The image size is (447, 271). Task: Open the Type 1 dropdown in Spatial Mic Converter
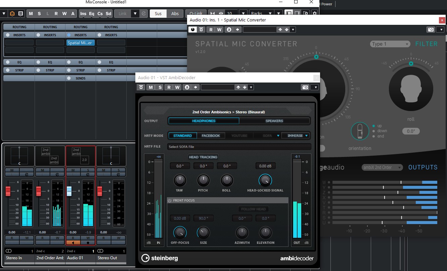(x=390, y=44)
